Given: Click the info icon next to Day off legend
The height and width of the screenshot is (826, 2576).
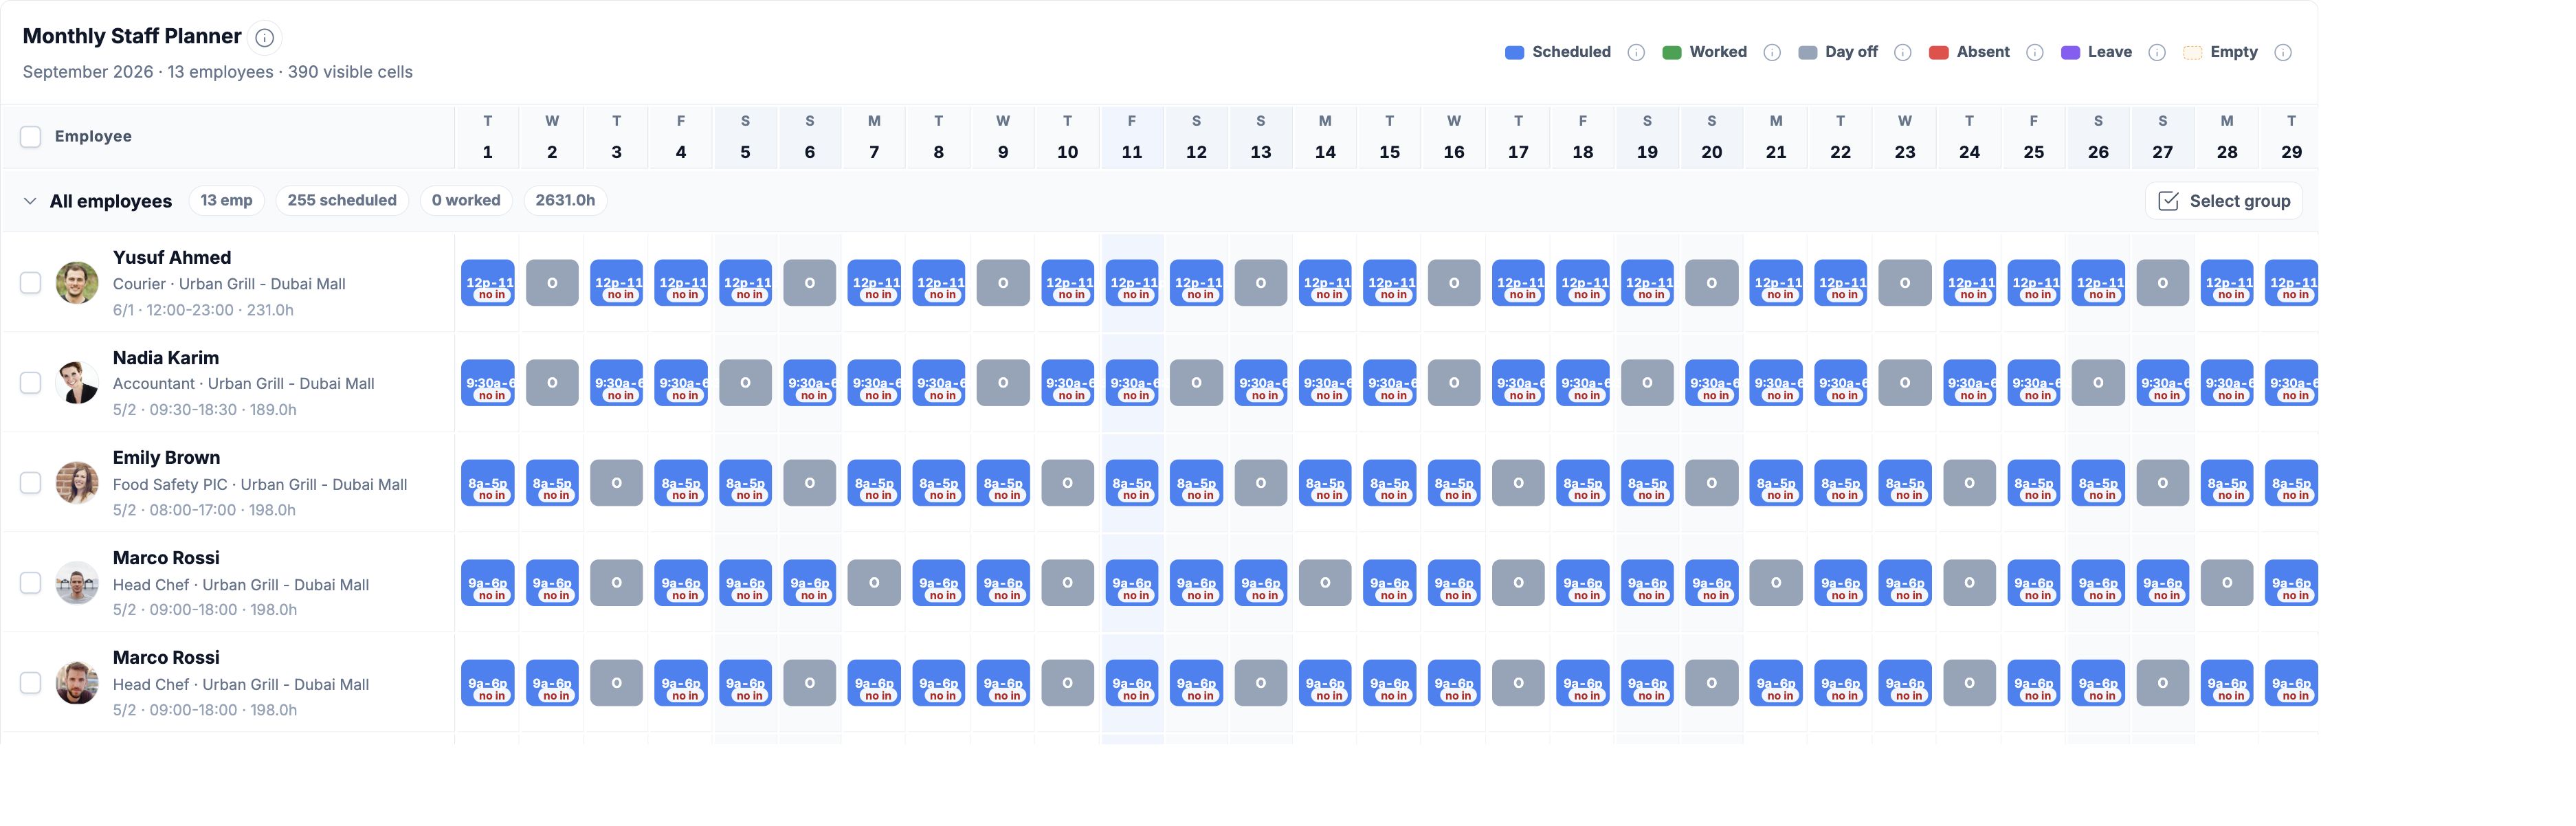Looking at the screenshot, I should point(1903,53).
